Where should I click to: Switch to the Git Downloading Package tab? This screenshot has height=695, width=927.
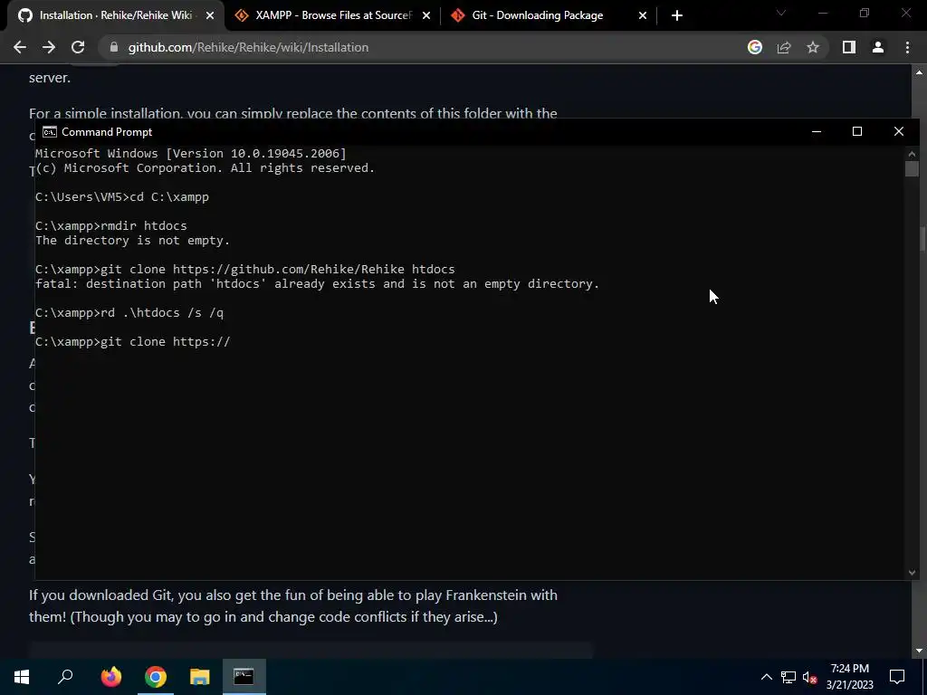(548, 15)
